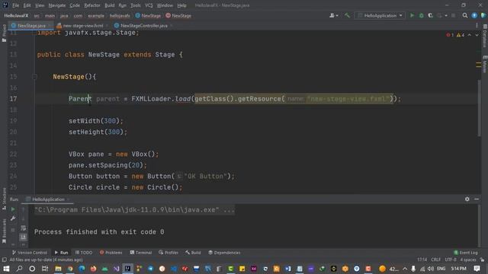
Task: Open File Explorer from taskbar
Action: coord(58,269)
